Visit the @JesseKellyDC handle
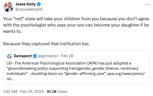This screenshot has height=96, width=153. [29, 9]
